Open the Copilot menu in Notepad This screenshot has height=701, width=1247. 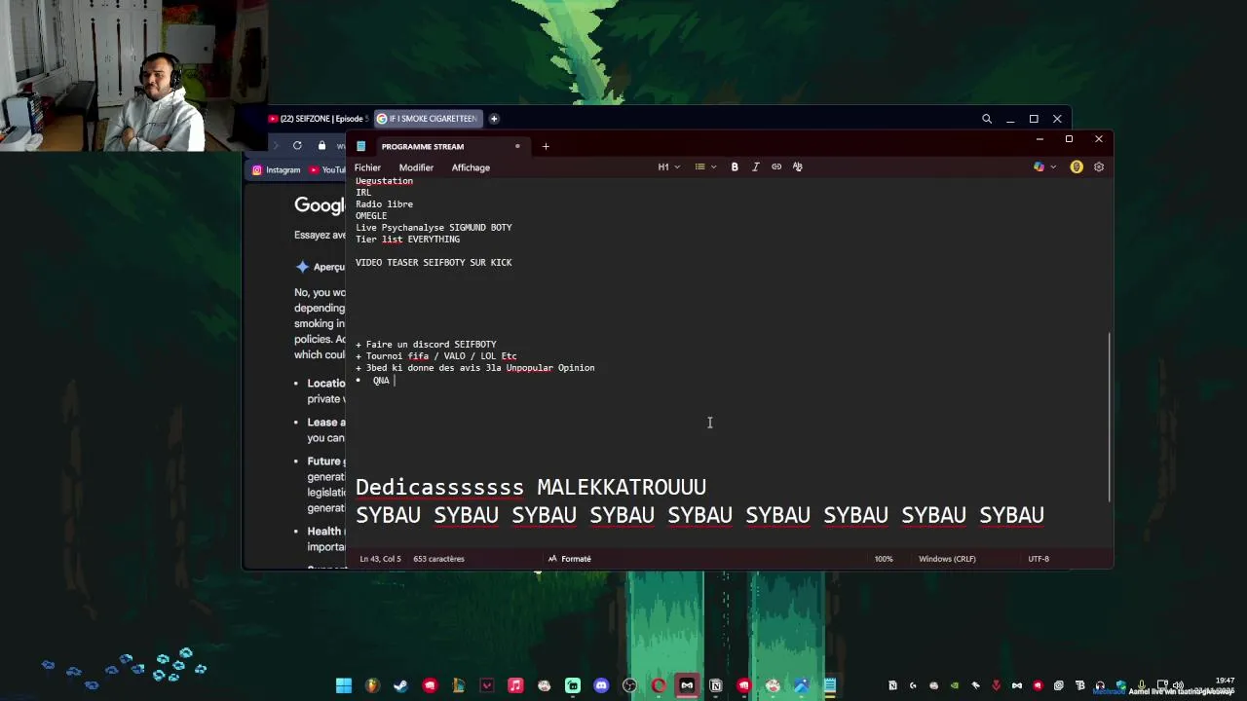pos(1043,166)
